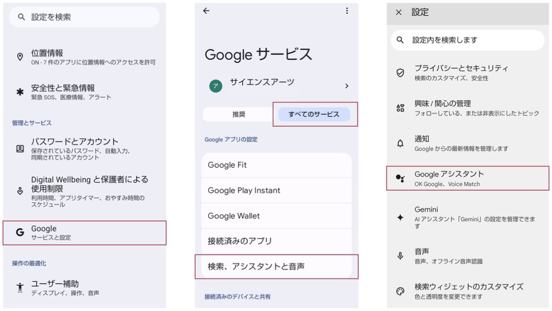Open パスワードとアカウント settings

pos(85,149)
